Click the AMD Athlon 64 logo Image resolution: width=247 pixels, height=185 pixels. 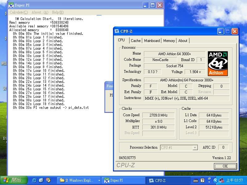pos(218,64)
